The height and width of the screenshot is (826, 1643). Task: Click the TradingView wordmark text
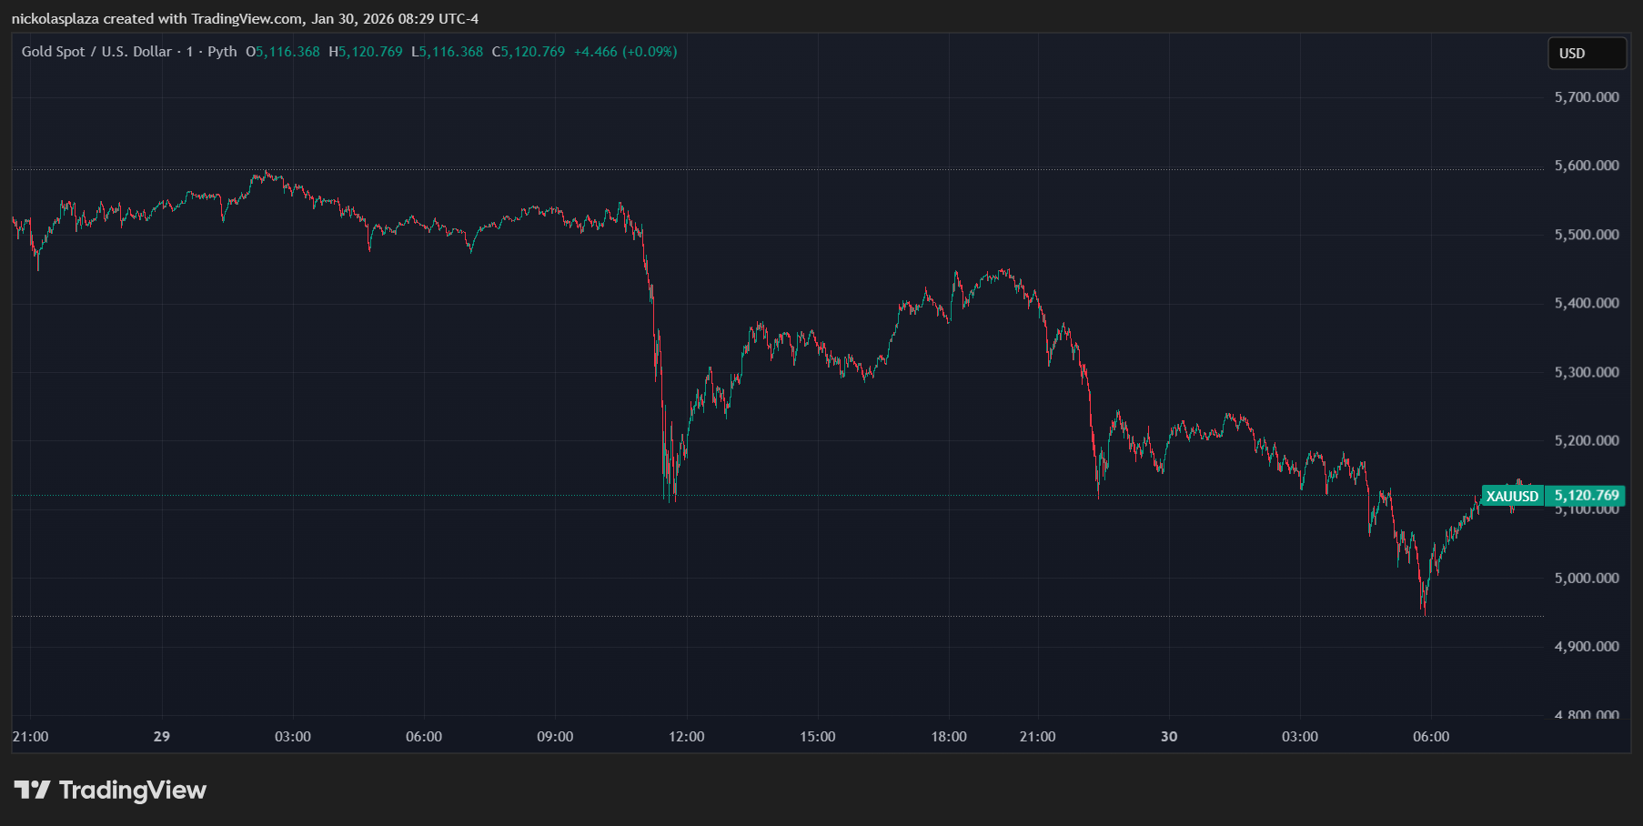point(133,790)
